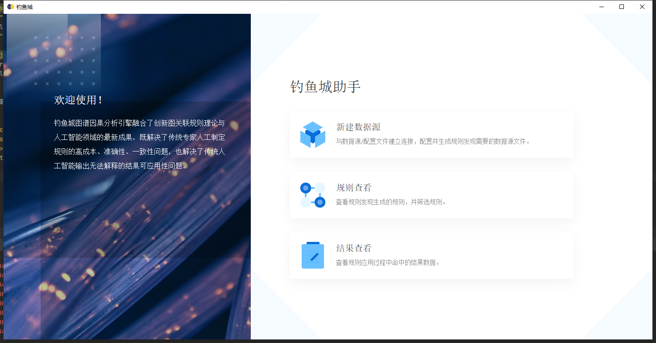Minimize the 钓鱼城 window
The image size is (656, 343).
[601, 7]
